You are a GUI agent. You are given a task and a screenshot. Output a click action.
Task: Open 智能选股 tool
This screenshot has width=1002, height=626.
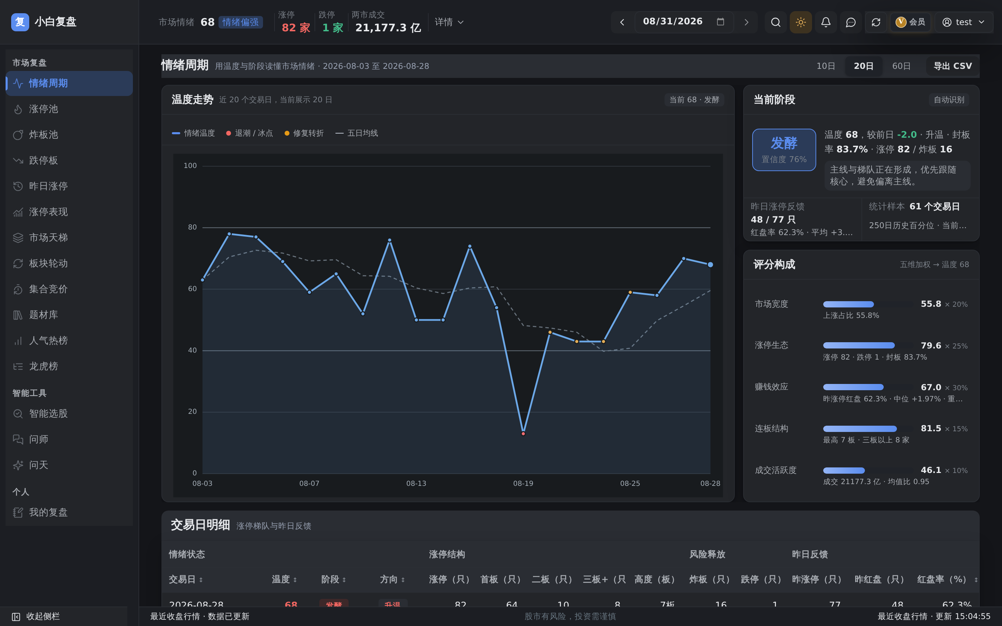69,413
